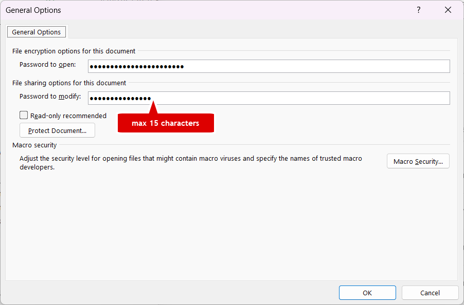Screen dimensions: 464x305
Task: Click the Password to open label
Action: click(47, 65)
